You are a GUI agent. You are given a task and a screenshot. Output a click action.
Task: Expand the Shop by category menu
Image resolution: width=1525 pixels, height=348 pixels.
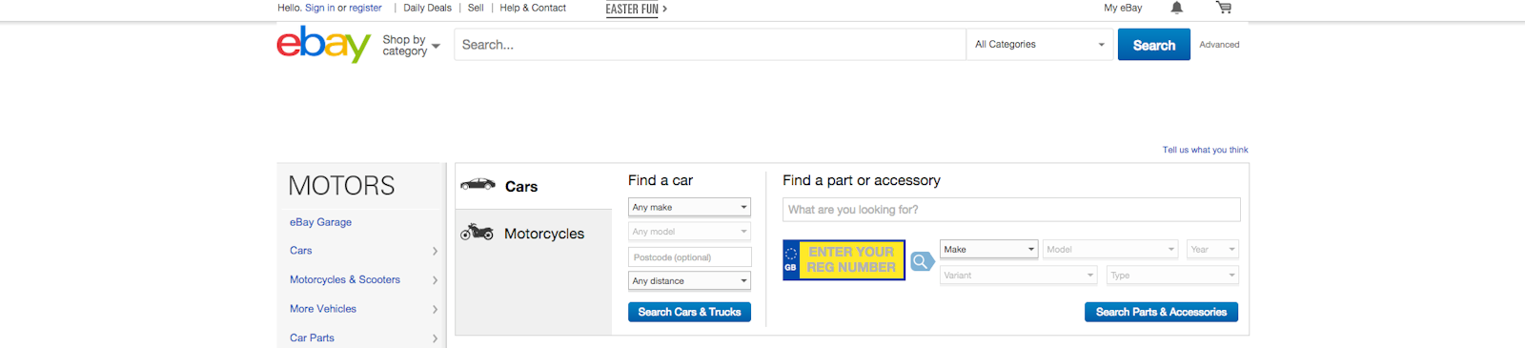click(411, 45)
